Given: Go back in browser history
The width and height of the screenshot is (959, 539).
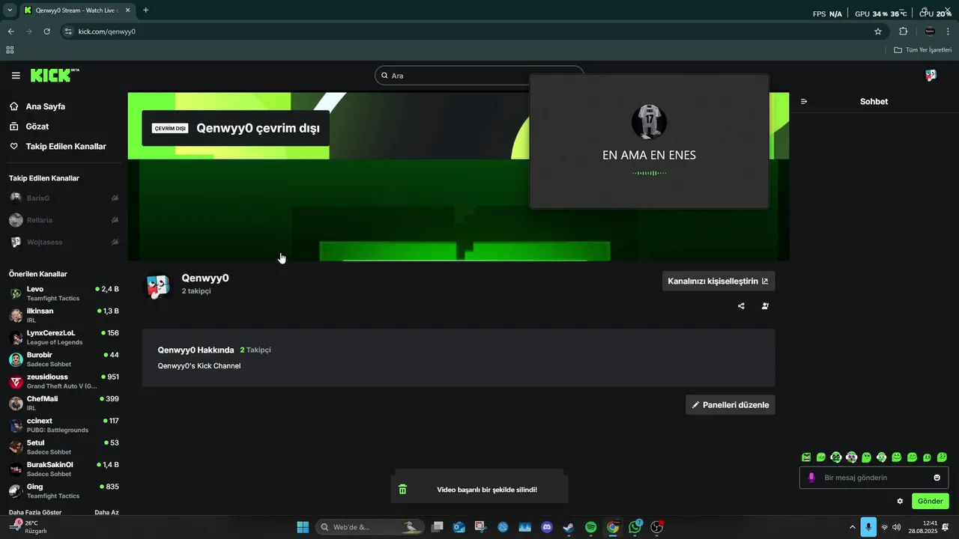Looking at the screenshot, I should click(x=10, y=31).
